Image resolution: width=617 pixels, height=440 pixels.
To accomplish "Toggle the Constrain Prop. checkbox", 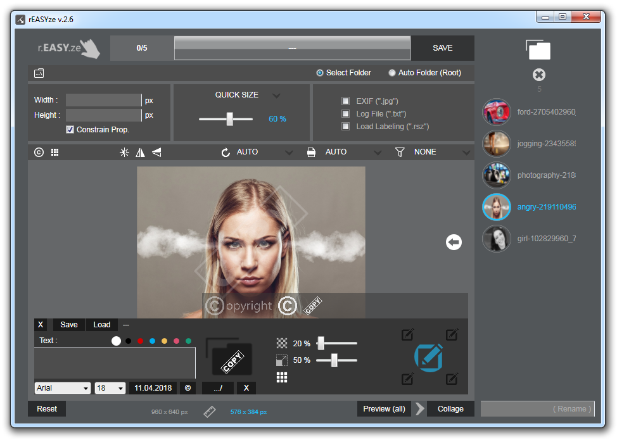I will (70, 130).
